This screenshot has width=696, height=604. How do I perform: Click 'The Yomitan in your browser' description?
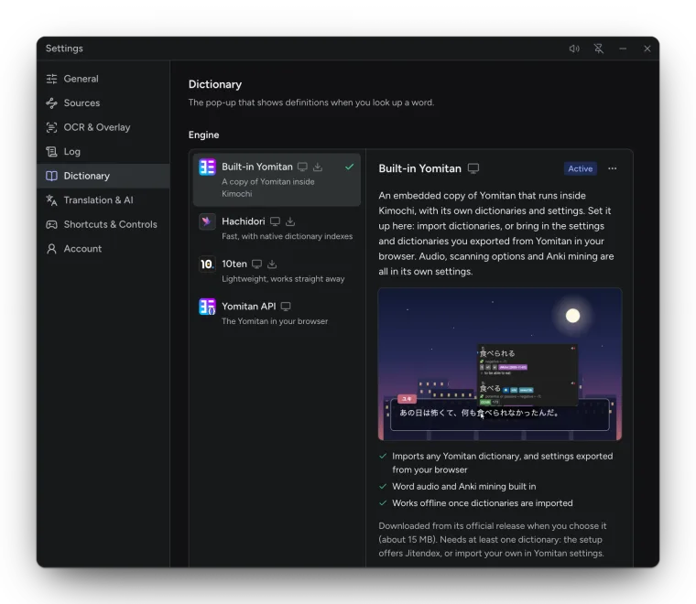[x=275, y=321]
